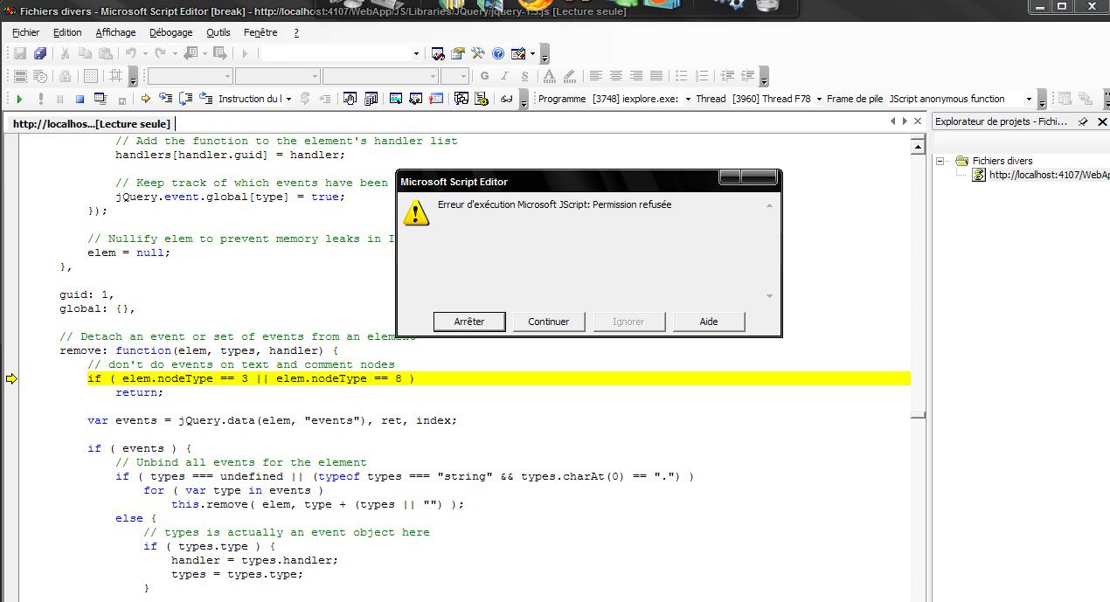Open the Toolbox hammer and wrench icon
This screenshot has width=1110, height=602.
478,53
